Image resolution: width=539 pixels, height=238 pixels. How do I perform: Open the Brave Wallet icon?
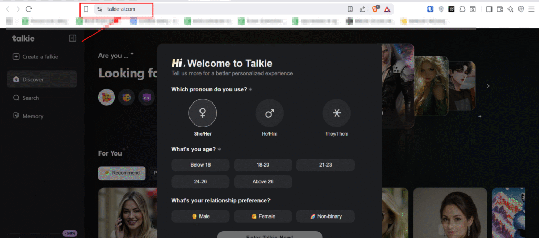coord(500,9)
